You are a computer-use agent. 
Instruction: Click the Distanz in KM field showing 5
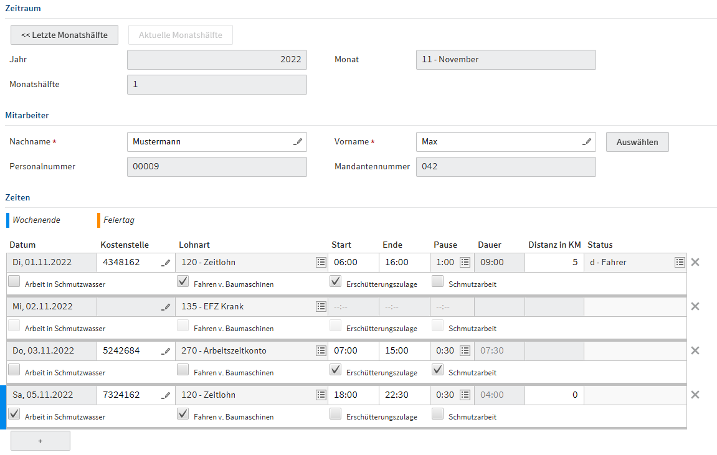coord(553,263)
